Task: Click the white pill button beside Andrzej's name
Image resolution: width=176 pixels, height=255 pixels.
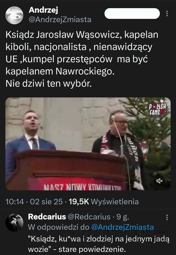Action: [132, 13]
